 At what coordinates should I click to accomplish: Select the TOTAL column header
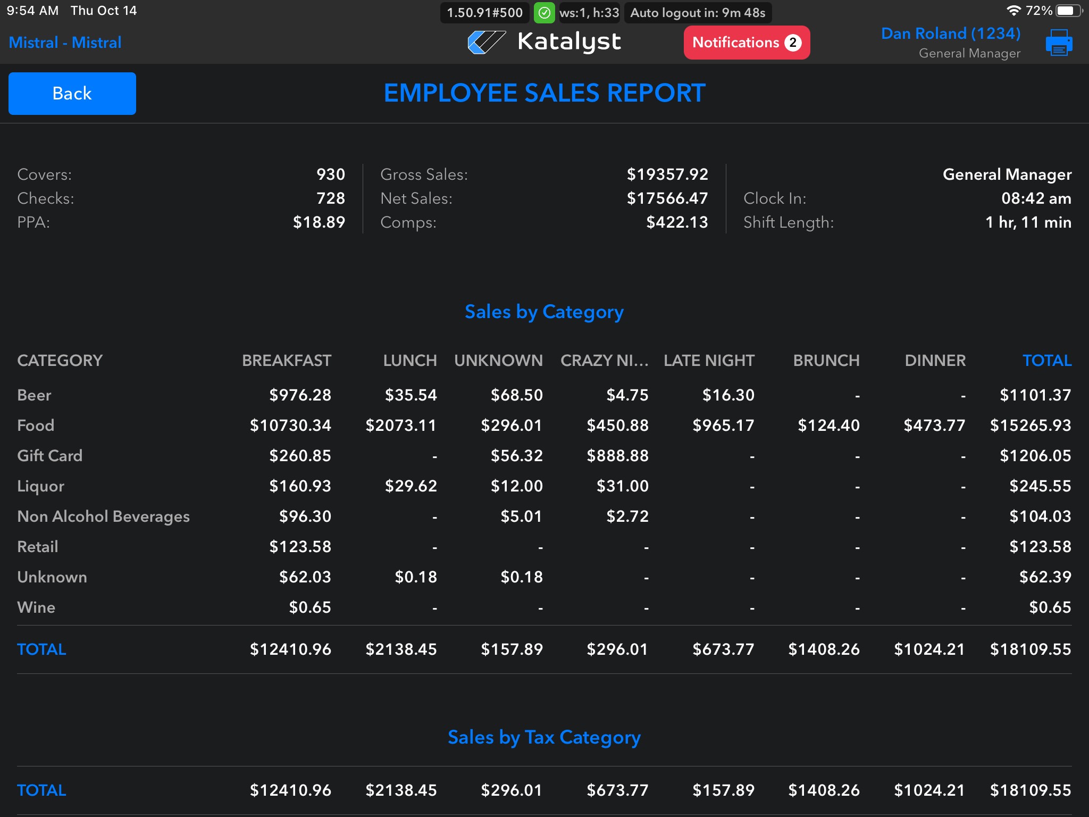1046,361
